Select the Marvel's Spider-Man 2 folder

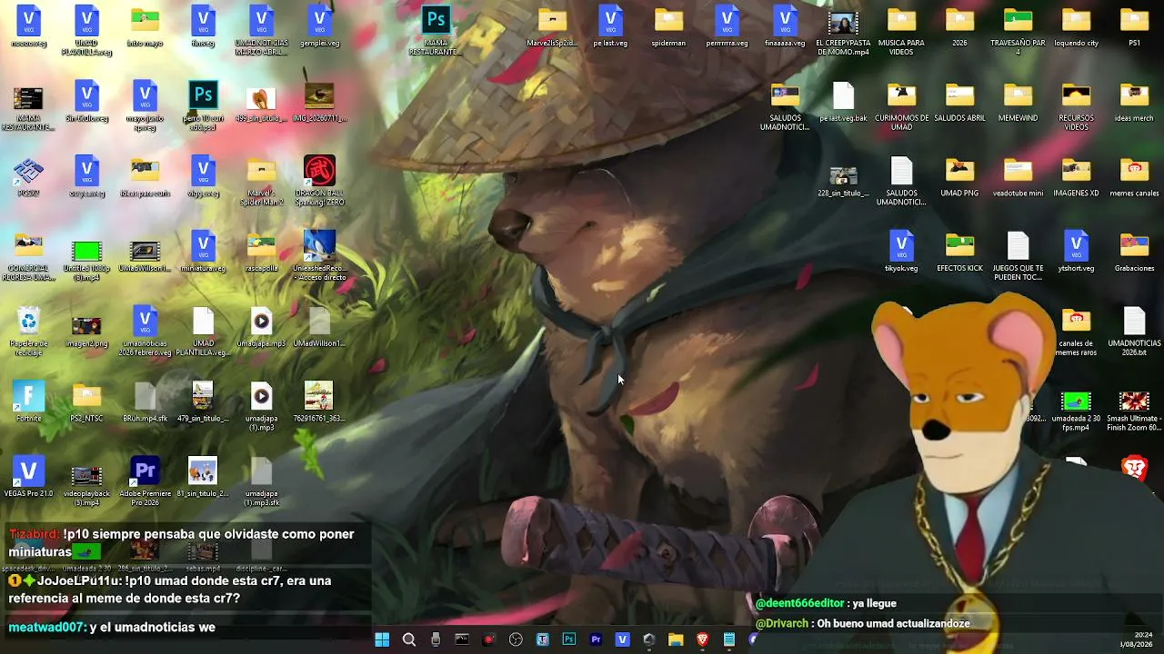[x=261, y=181]
